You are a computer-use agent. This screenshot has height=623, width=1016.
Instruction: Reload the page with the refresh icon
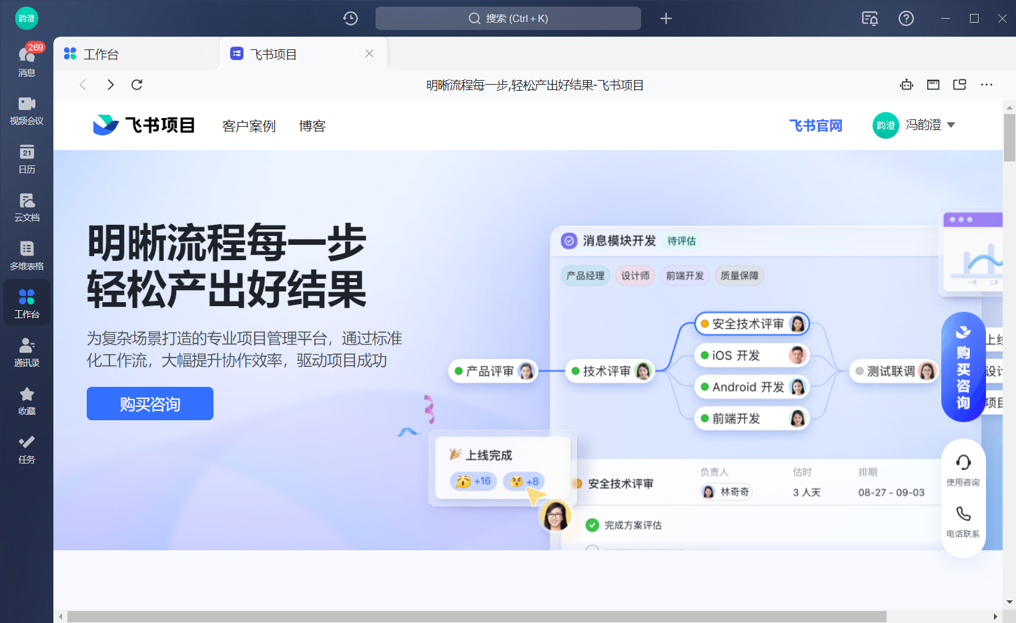(137, 85)
